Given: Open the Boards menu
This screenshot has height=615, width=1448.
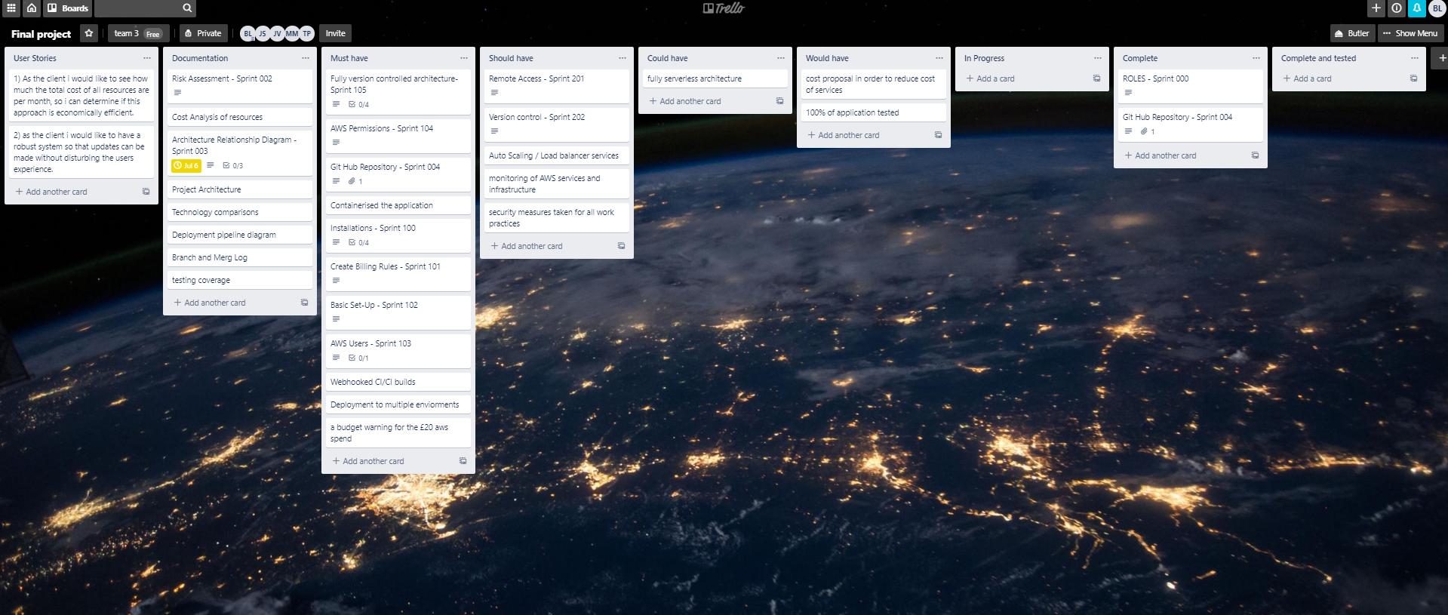Looking at the screenshot, I should (67, 8).
